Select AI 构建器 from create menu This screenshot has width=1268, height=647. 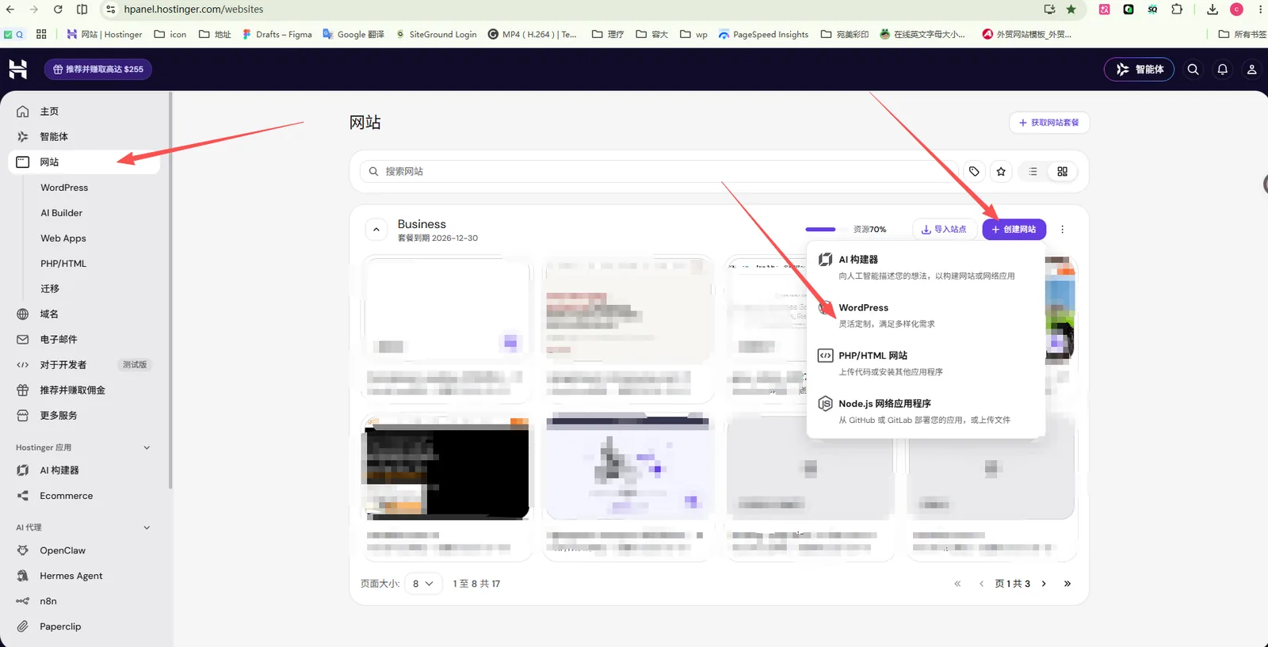tap(926, 267)
